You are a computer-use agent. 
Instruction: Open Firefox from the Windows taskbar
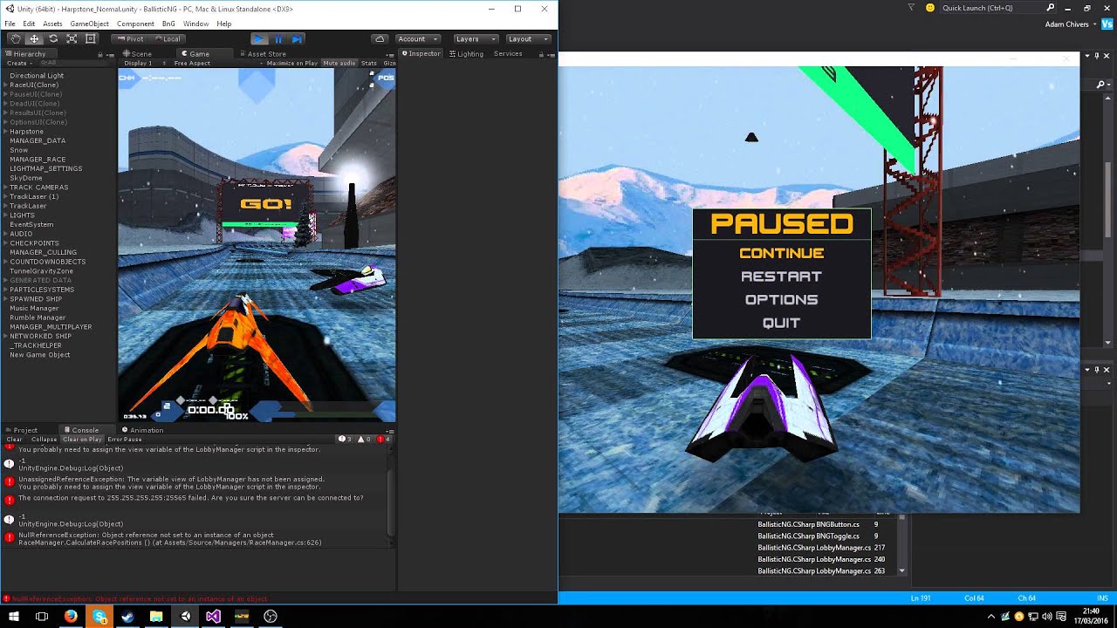[71, 617]
